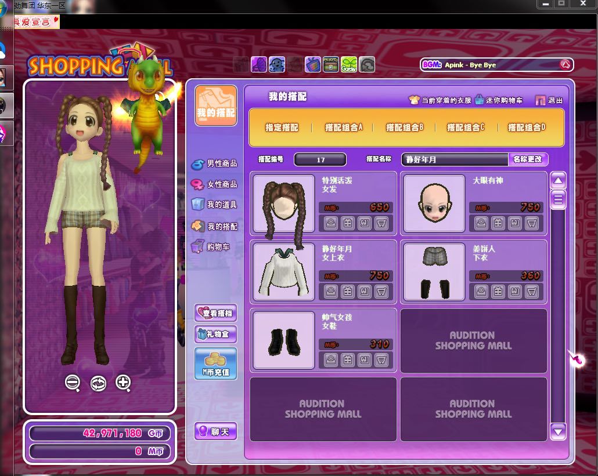Switch to the 搭配组合D tab
Image resolution: width=598 pixels, height=476 pixels.
[x=527, y=128]
